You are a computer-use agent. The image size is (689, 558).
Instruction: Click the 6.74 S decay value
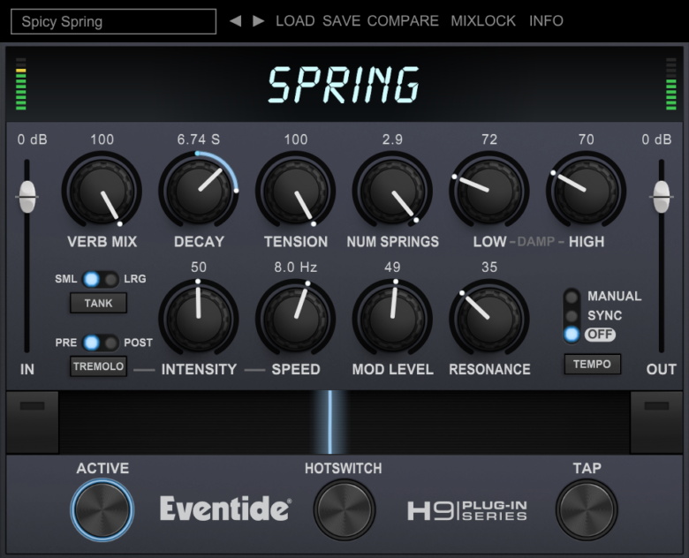point(199,139)
